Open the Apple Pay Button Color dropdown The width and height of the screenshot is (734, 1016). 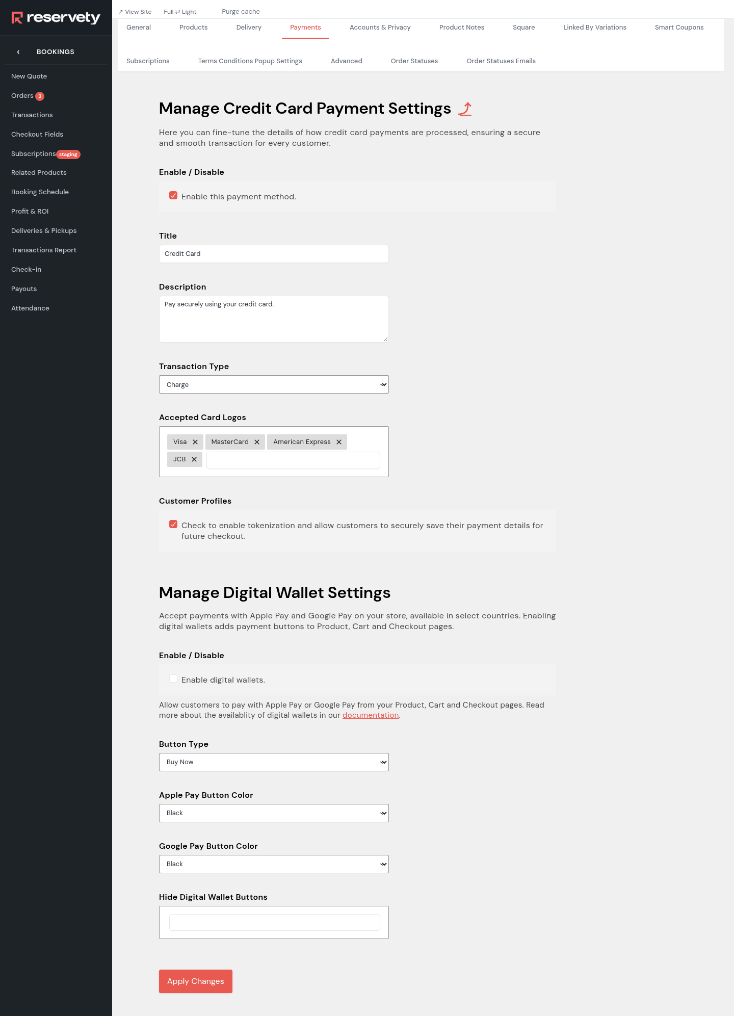click(x=274, y=813)
